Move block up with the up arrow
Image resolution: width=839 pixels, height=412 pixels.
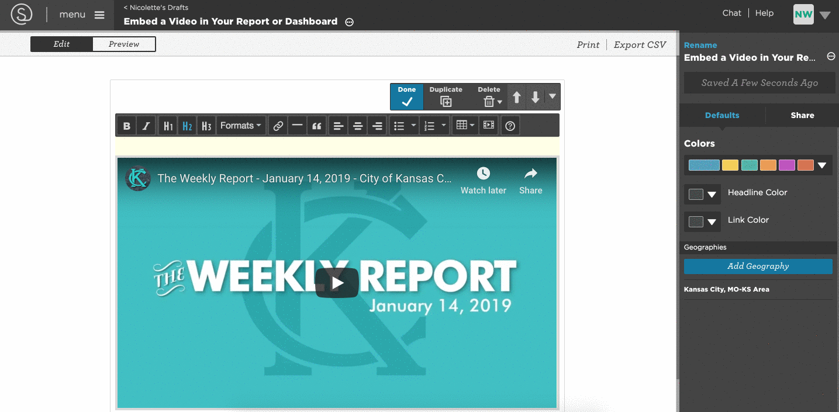pyautogui.click(x=517, y=97)
